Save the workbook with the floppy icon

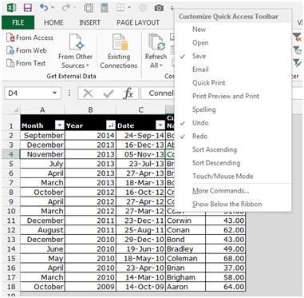coord(28,8)
